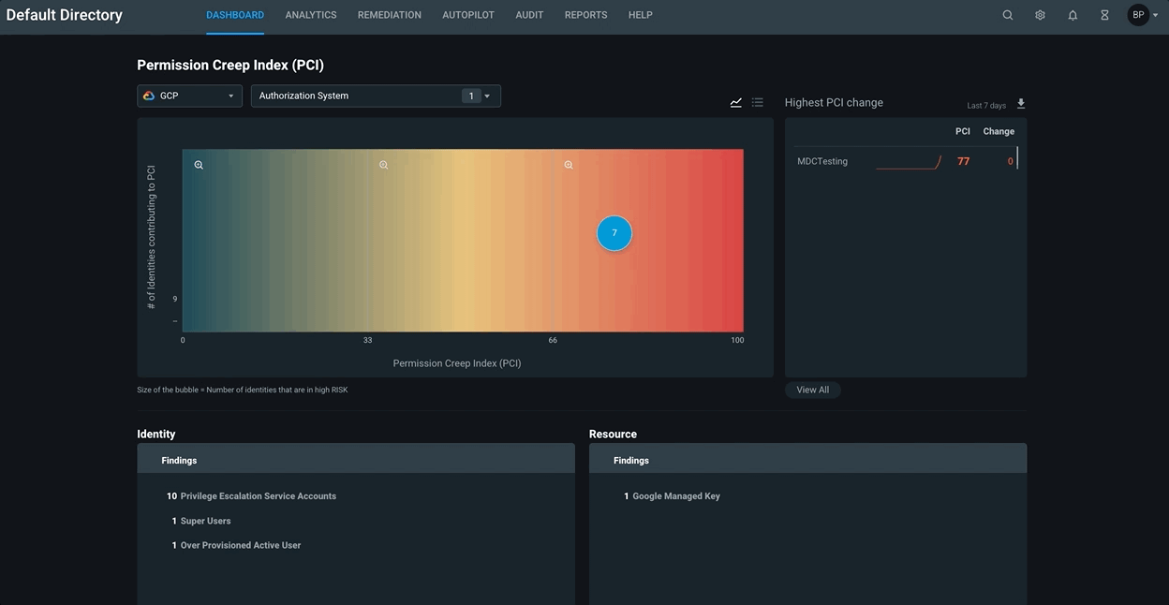Zoom into the medium-risk PCI chart zone

click(383, 165)
